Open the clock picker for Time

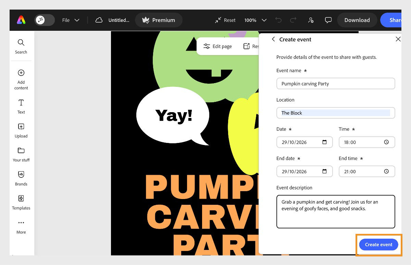pos(386,142)
